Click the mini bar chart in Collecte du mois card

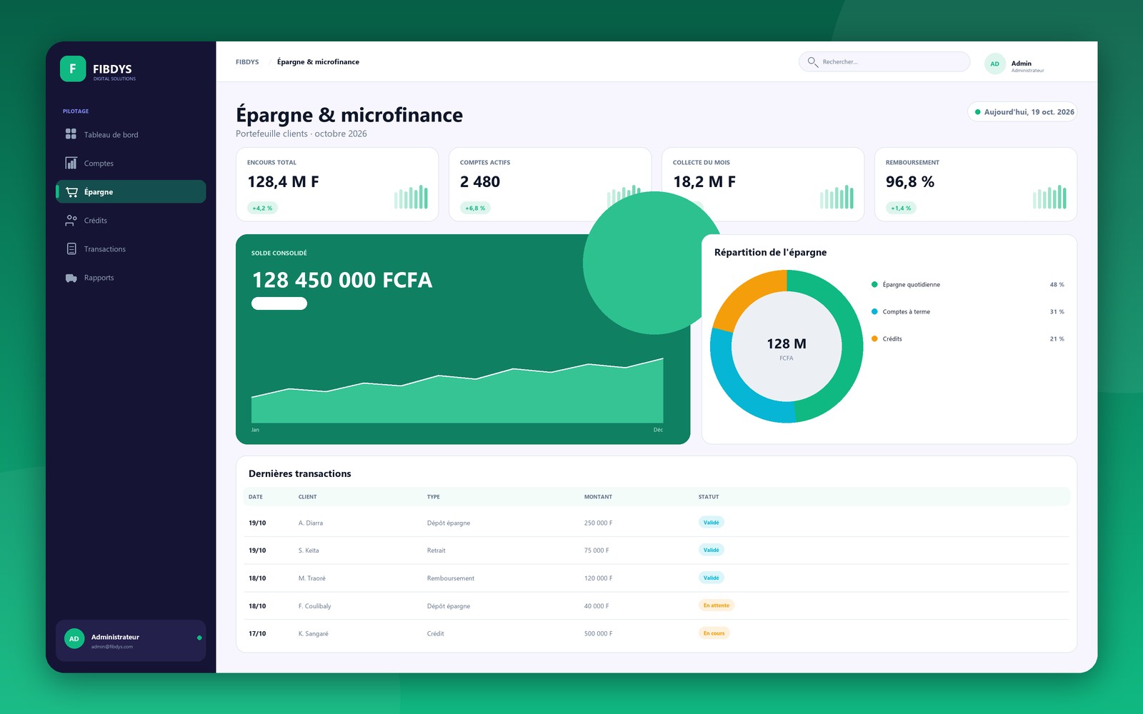point(837,196)
